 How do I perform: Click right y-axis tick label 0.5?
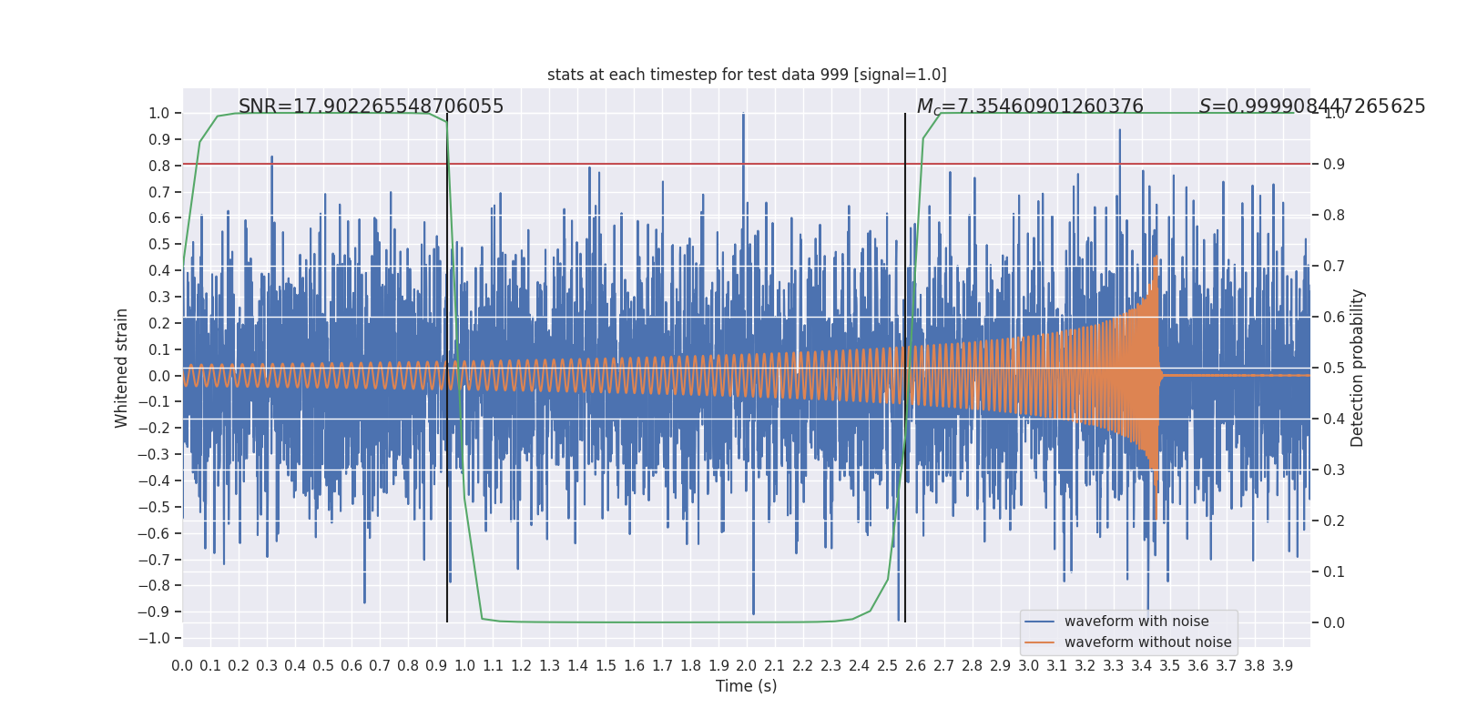point(1334,368)
